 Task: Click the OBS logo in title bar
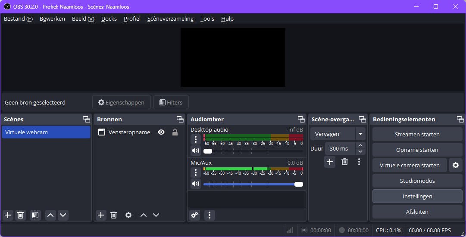[7, 6]
